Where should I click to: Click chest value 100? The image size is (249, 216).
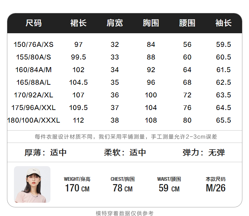click(151, 95)
